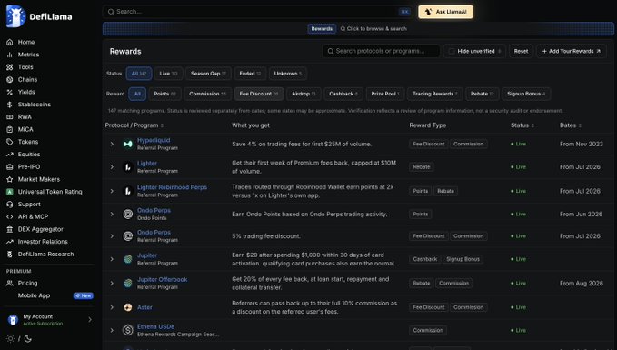
Task: Click the DefiLlama logo
Action: pyautogui.click(x=39, y=16)
